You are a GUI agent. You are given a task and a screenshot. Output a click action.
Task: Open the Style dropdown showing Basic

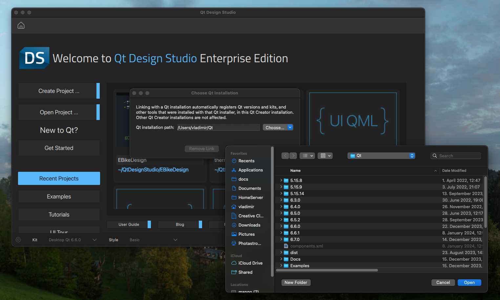tap(154, 240)
